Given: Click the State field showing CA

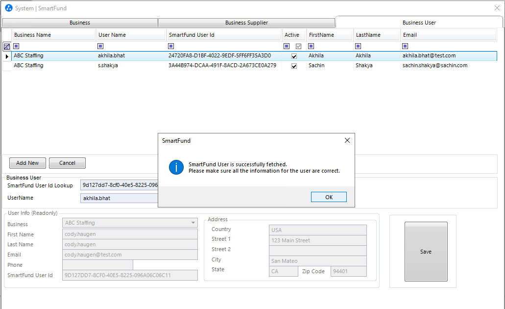Looking at the screenshot, I should tap(284, 271).
